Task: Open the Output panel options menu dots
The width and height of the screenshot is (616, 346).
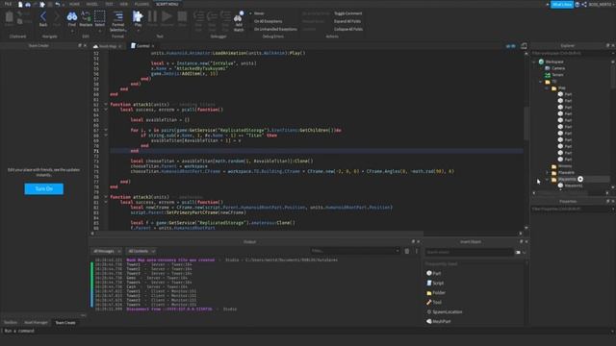Action: tap(417, 251)
